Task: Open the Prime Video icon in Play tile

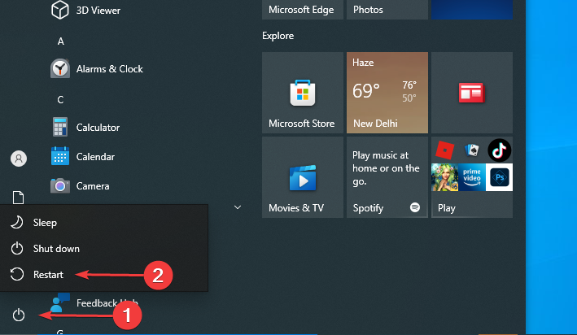Action: coord(472,177)
